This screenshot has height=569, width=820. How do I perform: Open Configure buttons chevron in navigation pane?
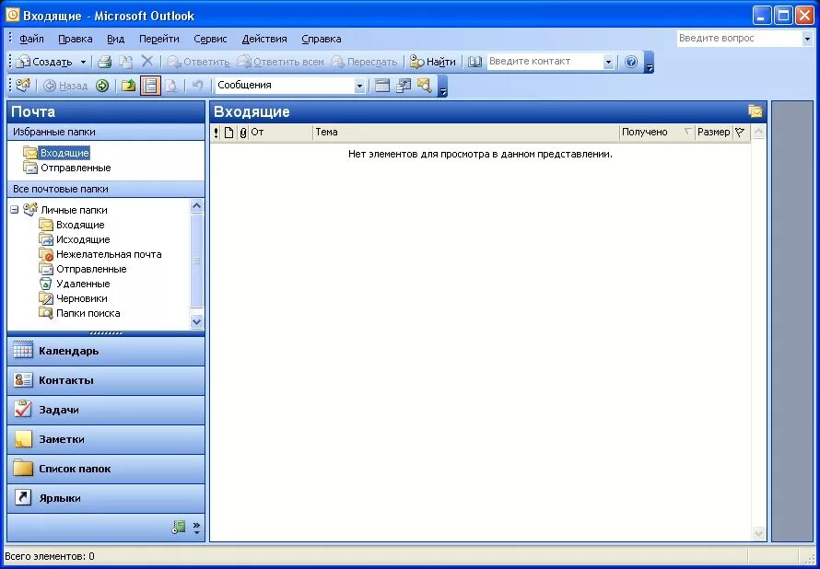pyautogui.click(x=196, y=528)
